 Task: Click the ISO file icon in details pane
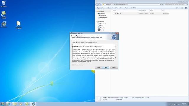[x=99, y=99]
